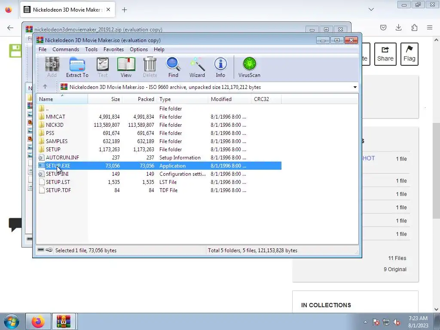This screenshot has height=330, width=440.
Task: Select the MMCAT folder
Action: coord(159,117)
